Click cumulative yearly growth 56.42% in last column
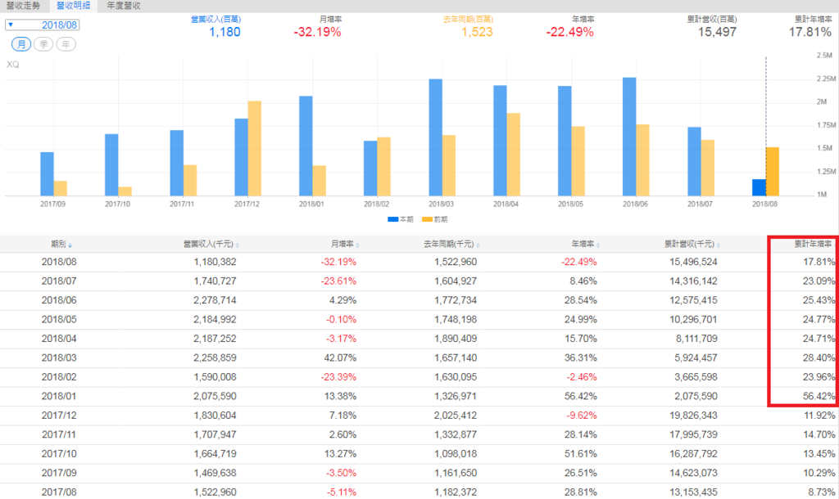This screenshot has width=839, height=499. coord(819,397)
